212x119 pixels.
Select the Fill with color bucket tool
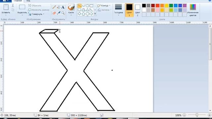[59, 7]
